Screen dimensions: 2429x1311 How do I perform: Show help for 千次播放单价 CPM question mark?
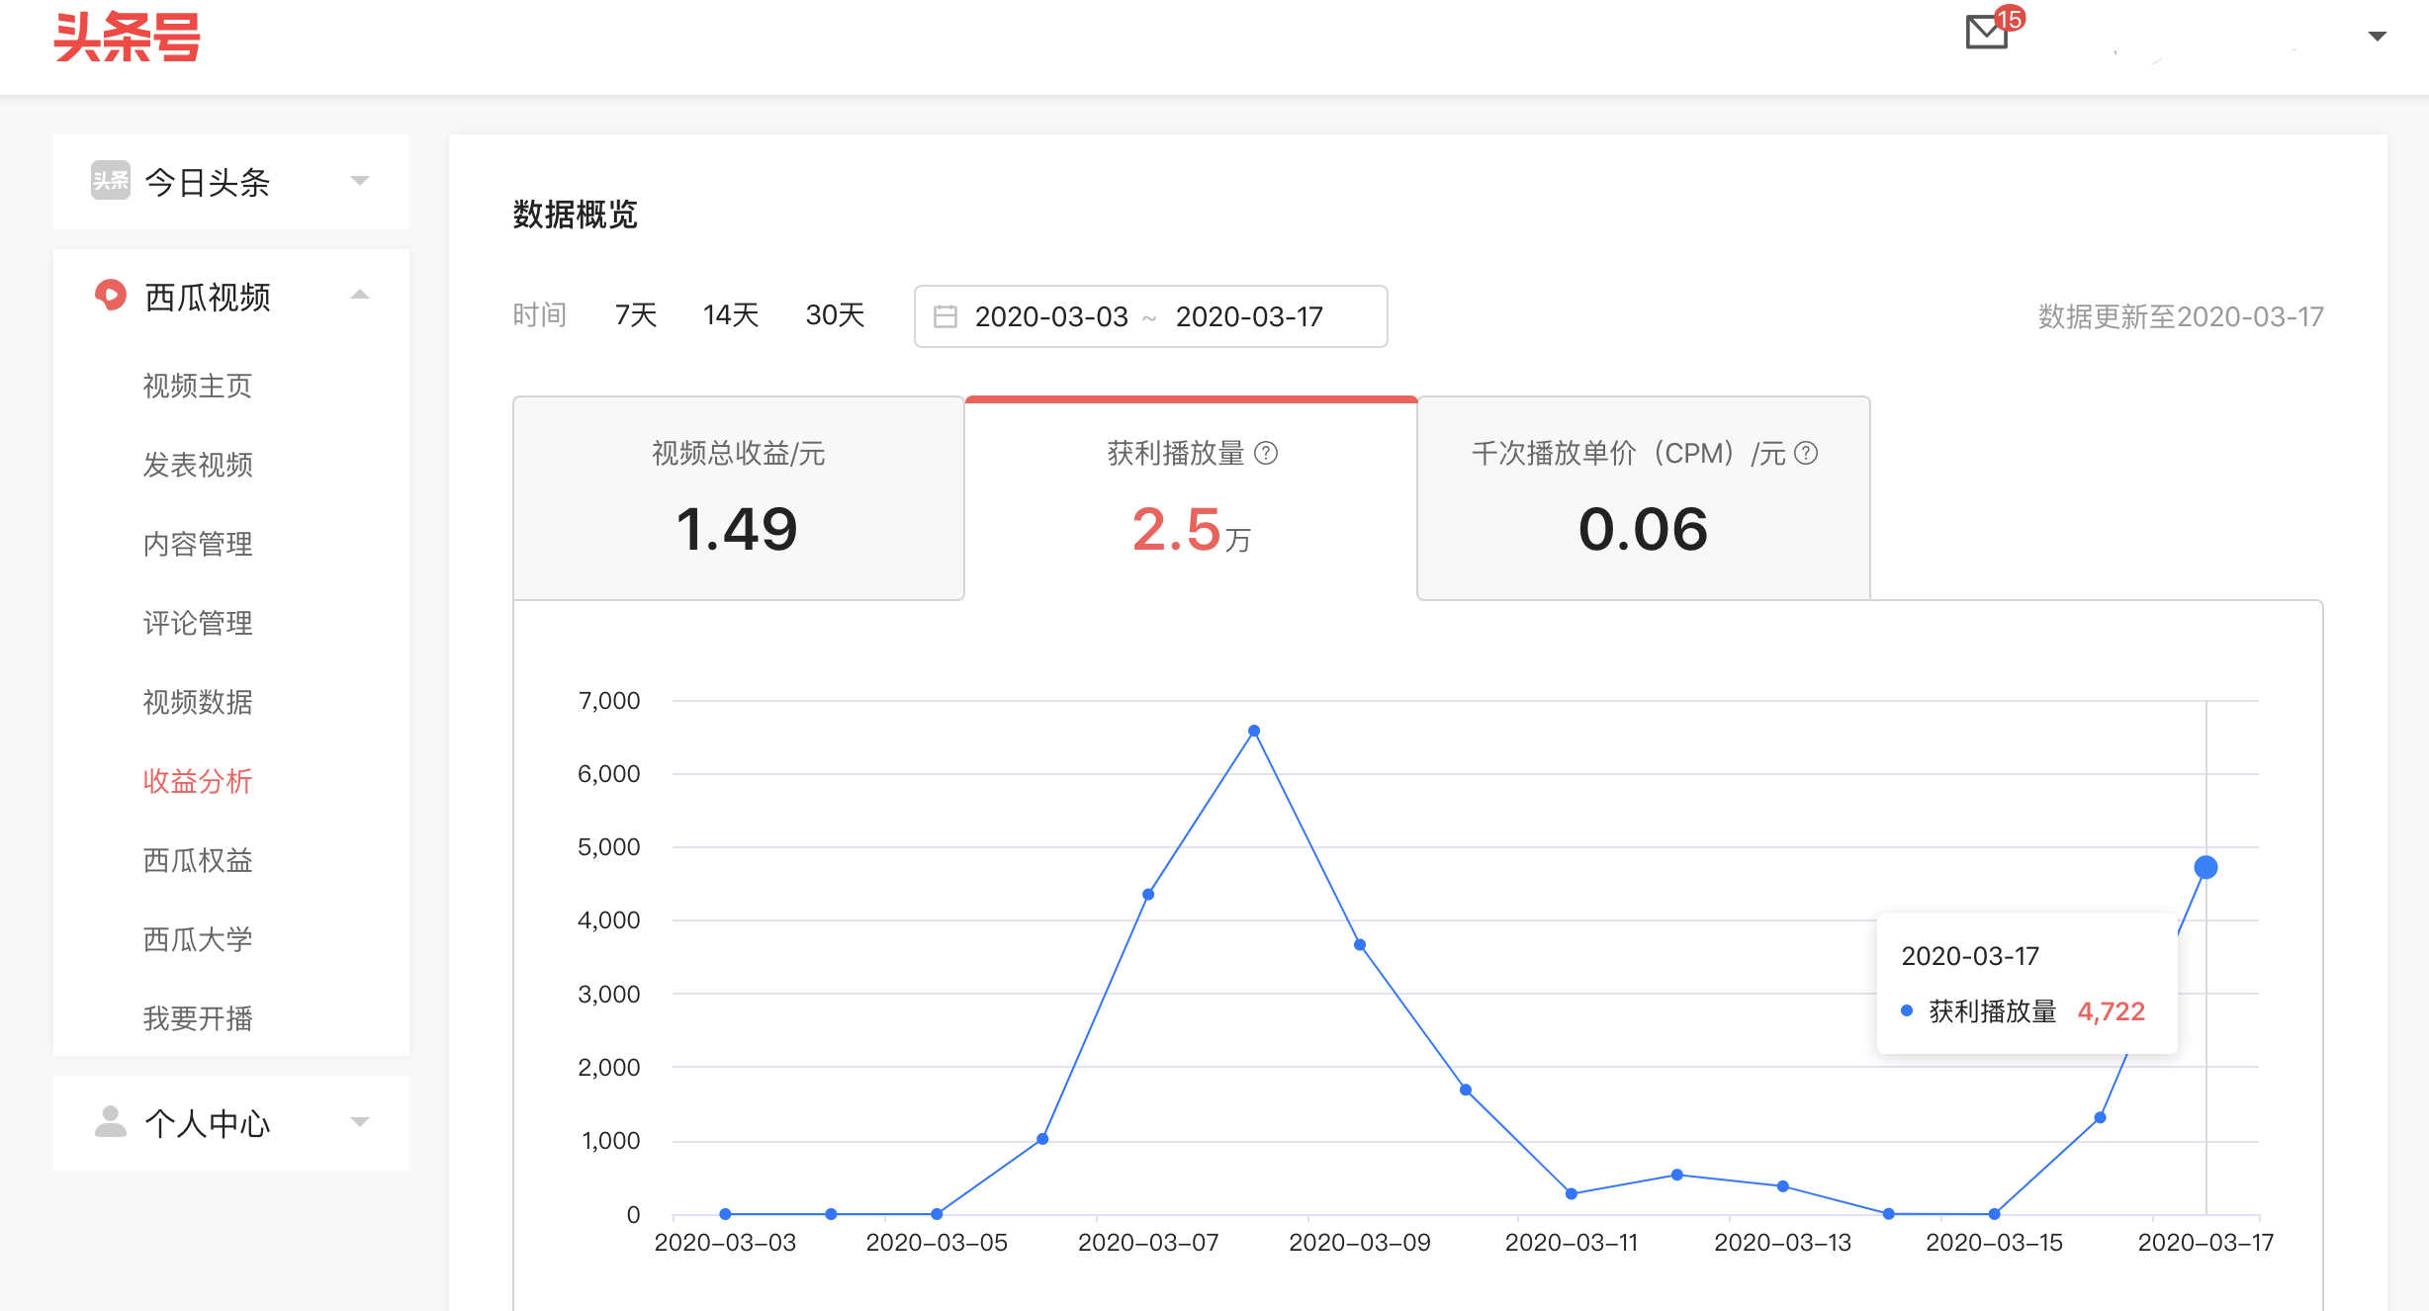click(x=1806, y=453)
